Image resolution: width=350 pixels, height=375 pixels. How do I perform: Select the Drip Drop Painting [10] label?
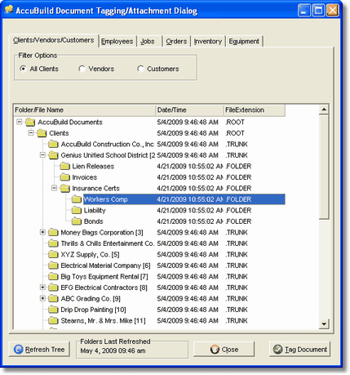[93, 310]
